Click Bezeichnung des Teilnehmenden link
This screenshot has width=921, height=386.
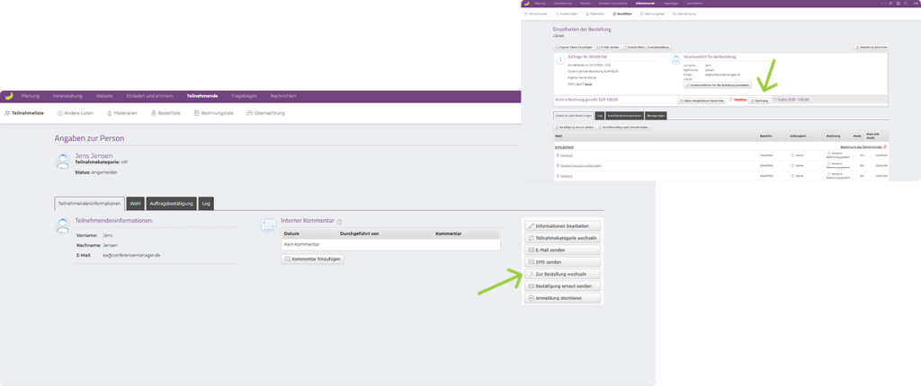coord(862,146)
